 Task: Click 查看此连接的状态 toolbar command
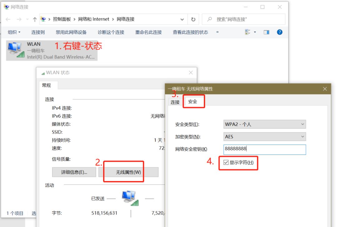(190, 32)
